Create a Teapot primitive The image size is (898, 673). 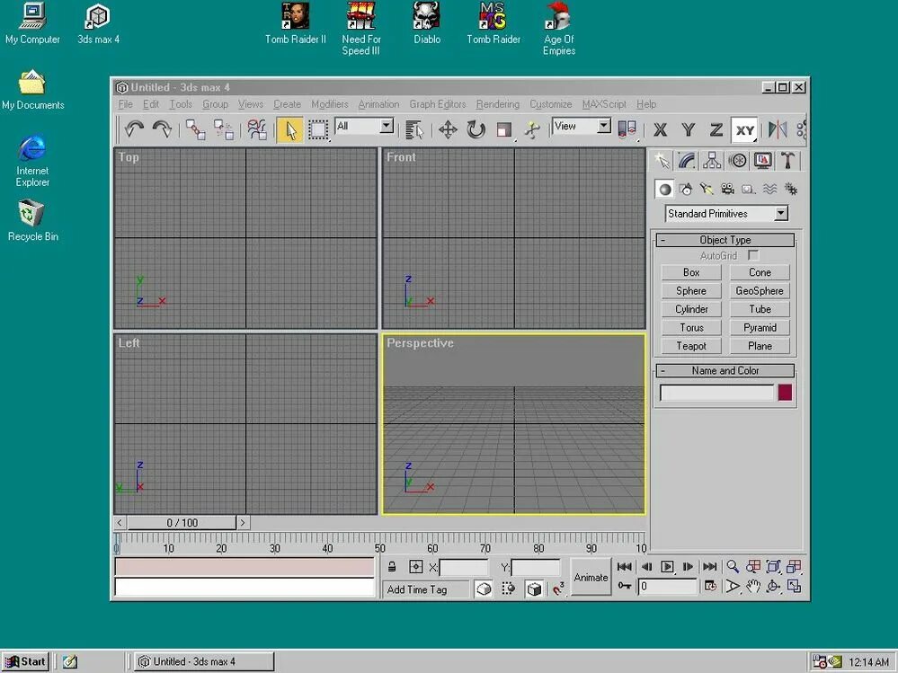[691, 346]
